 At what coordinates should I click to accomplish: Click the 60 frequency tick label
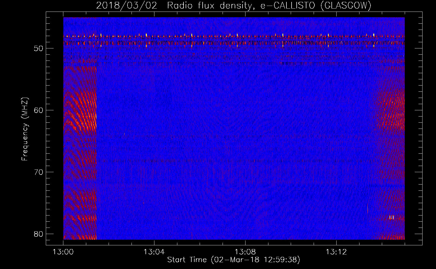coord(39,110)
